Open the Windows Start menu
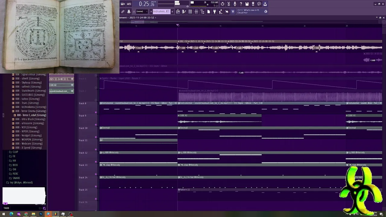 (4, 214)
